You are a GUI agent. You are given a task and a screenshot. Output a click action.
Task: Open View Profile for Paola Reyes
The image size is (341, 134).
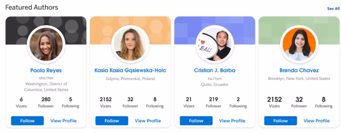(x=64, y=121)
